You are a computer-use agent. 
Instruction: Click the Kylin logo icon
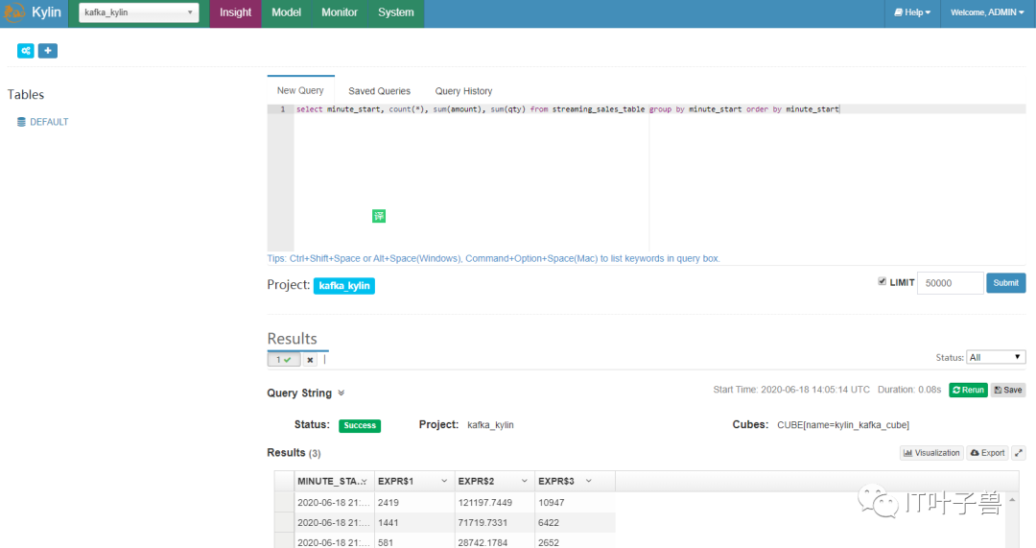pos(13,12)
